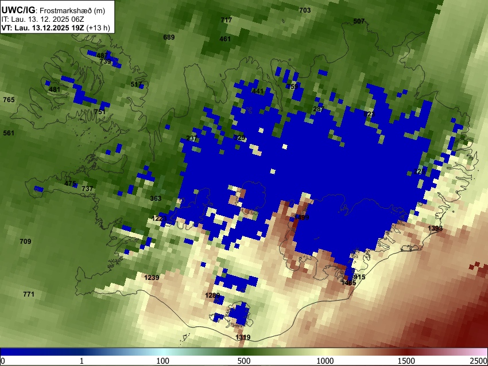Click the map value 237

[x=192, y=138]
